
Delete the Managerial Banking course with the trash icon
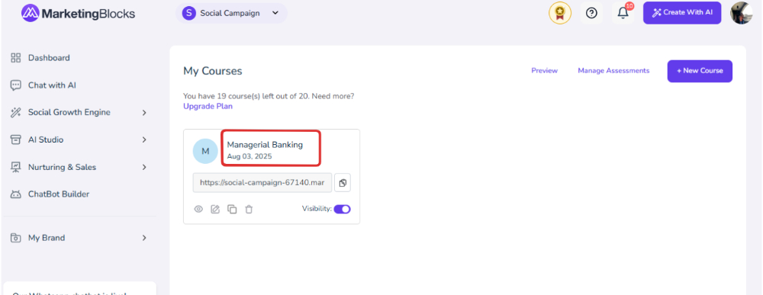pos(249,210)
